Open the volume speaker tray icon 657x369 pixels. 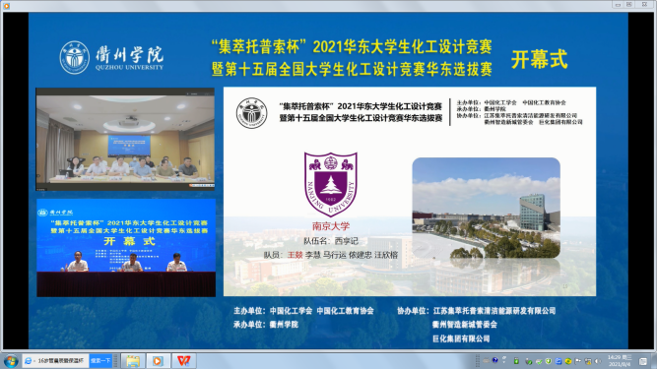click(598, 361)
